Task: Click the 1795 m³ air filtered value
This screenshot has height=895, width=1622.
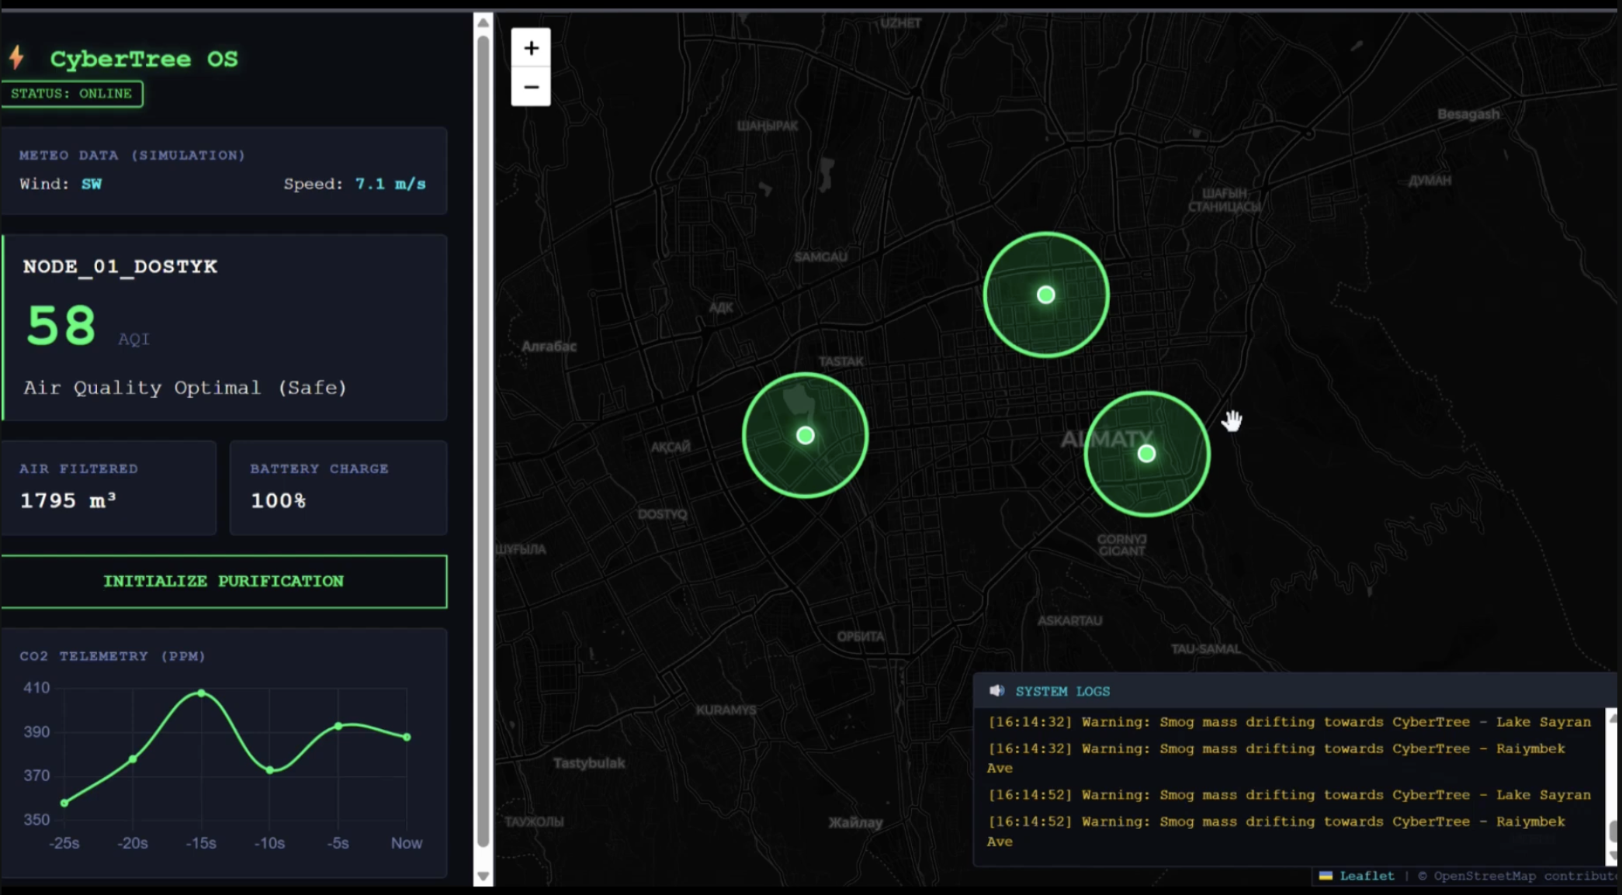Action: (x=68, y=501)
